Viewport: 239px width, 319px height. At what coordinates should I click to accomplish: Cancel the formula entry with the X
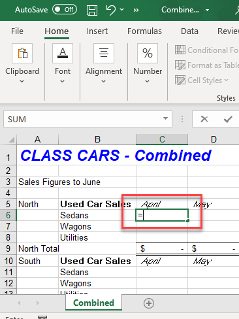204,119
